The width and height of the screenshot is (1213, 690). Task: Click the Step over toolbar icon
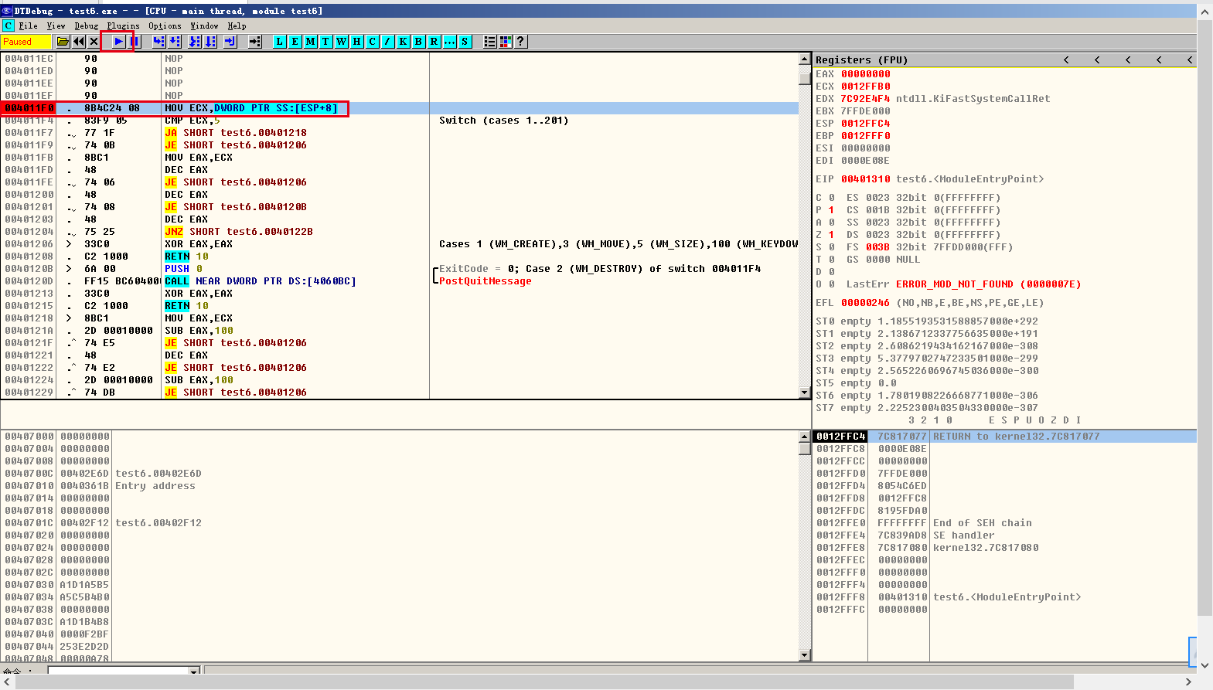pyautogui.click(x=175, y=42)
